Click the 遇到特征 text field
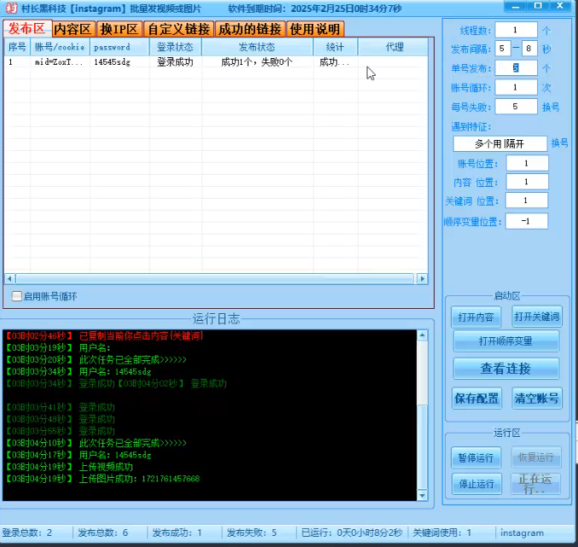The width and height of the screenshot is (578, 547). (x=499, y=143)
